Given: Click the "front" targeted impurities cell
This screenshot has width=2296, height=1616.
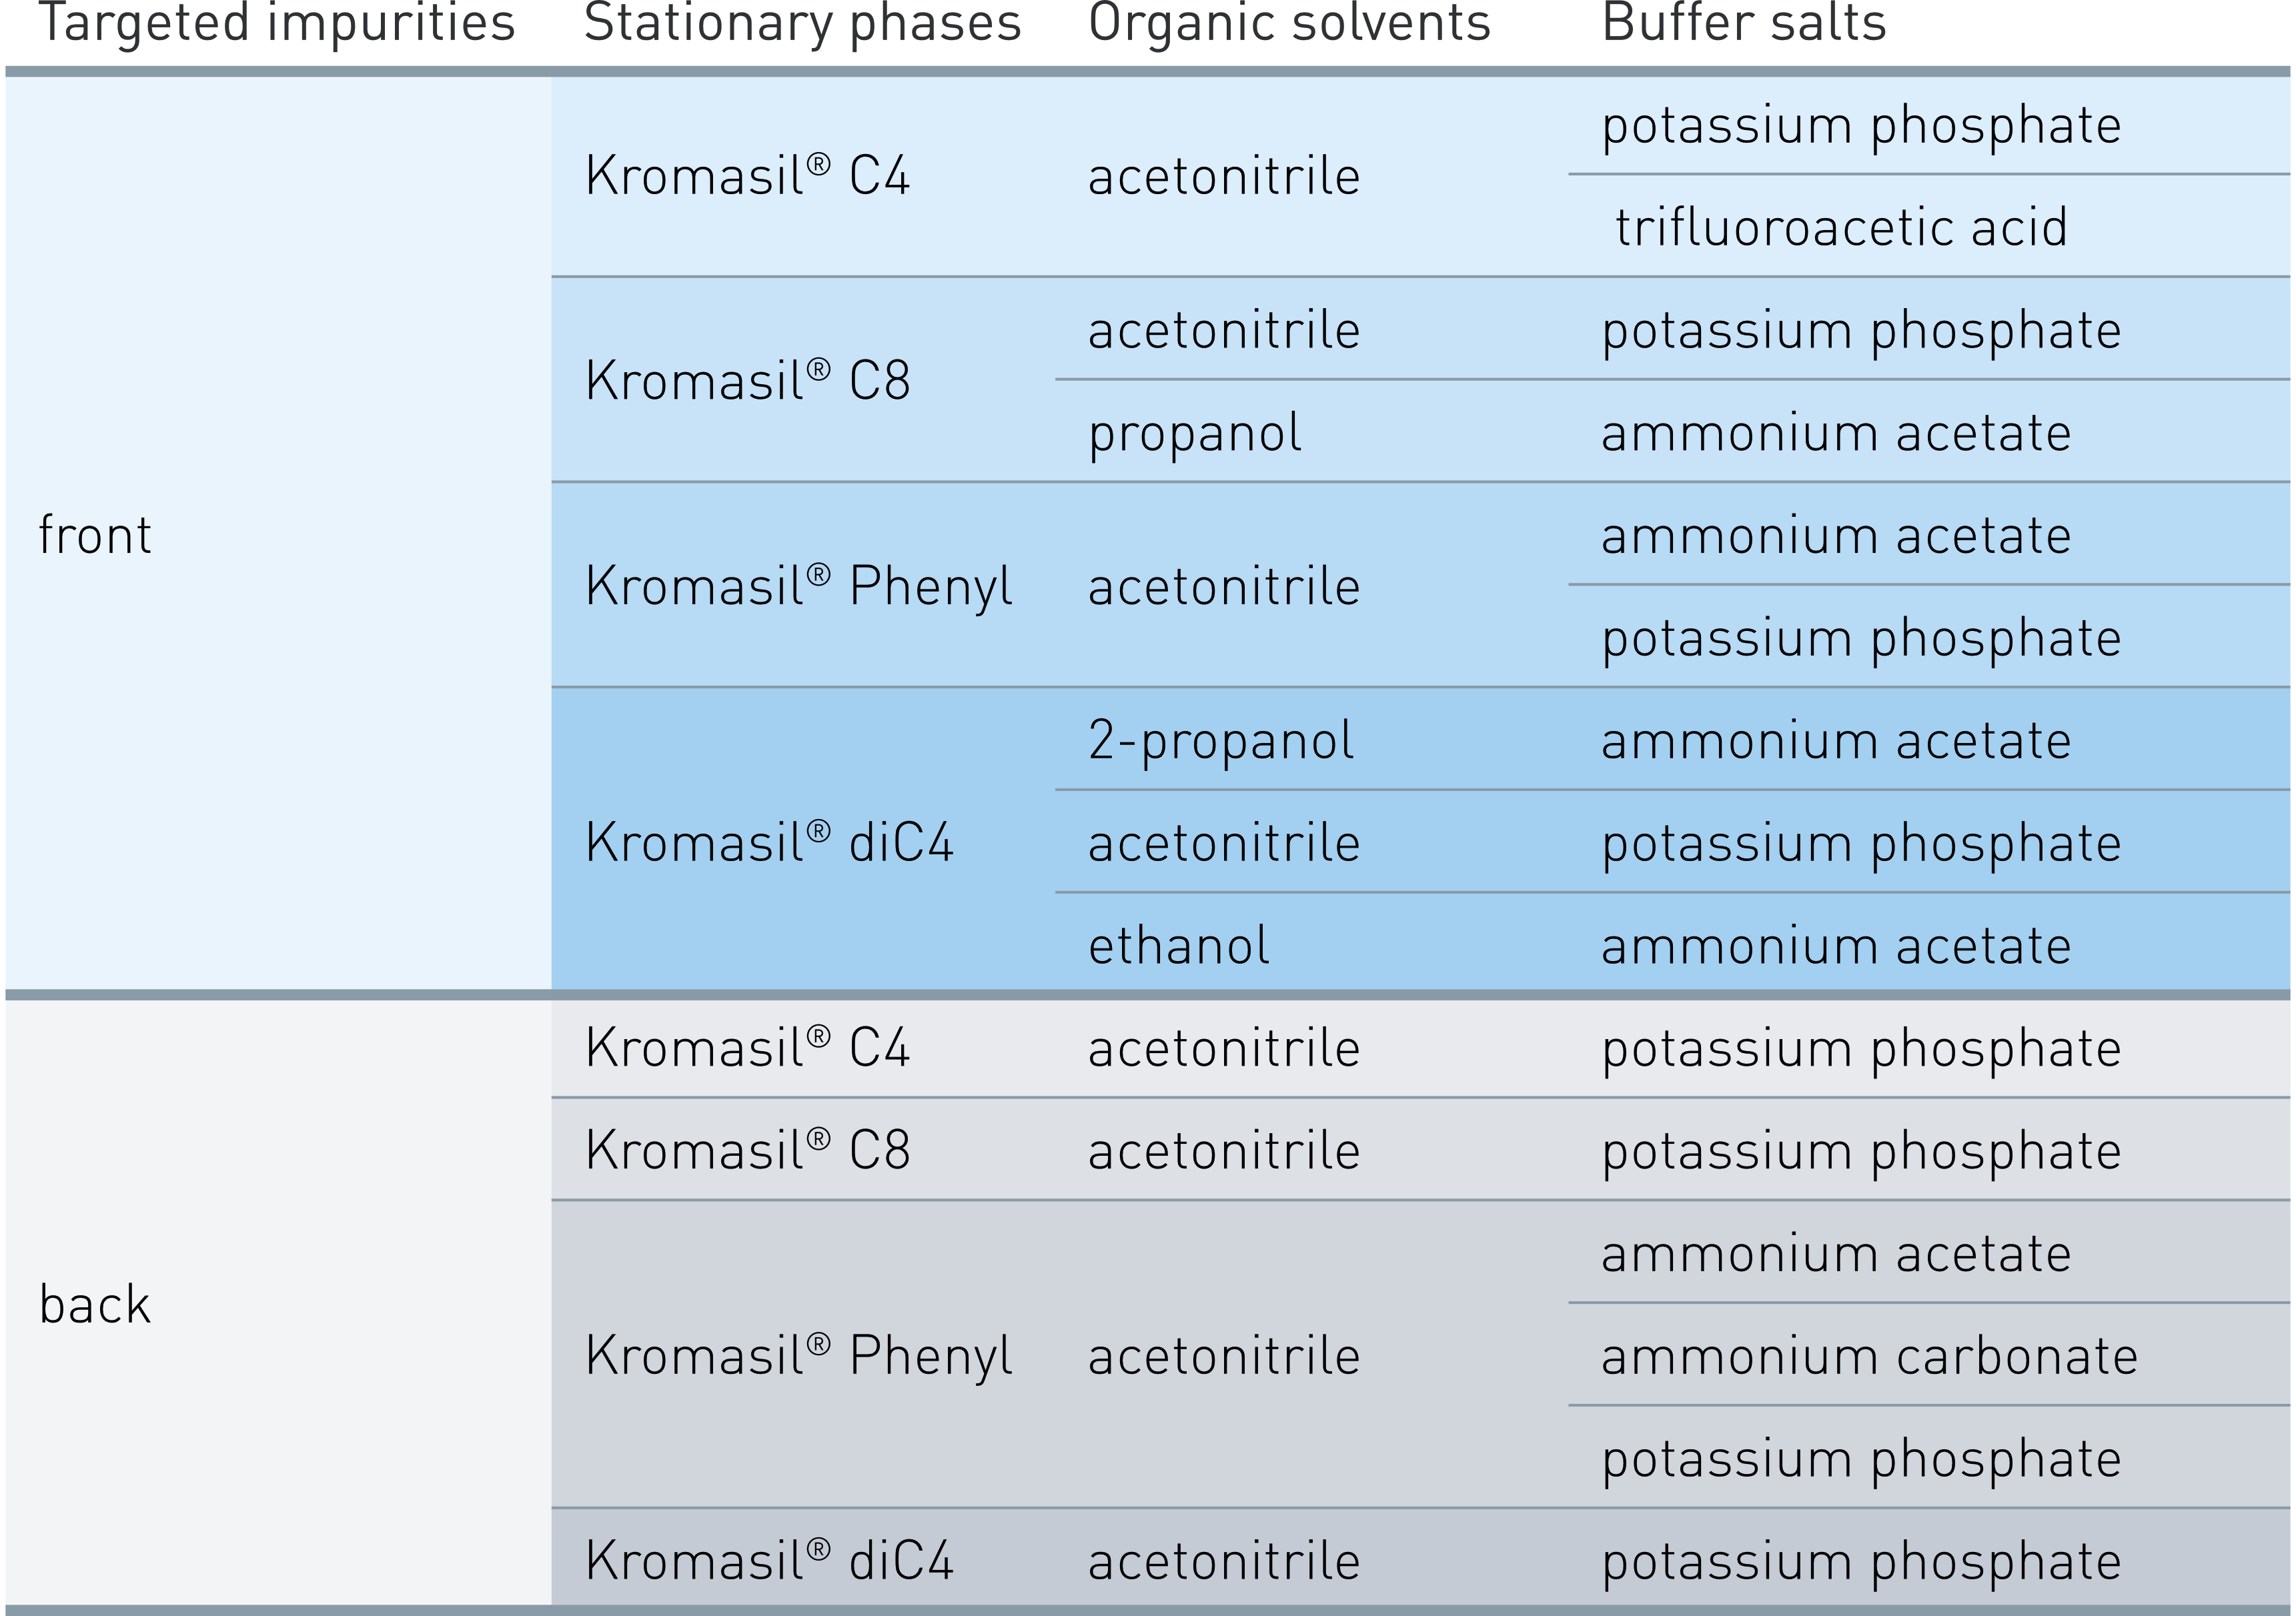Looking at the screenshot, I should point(96,535).
